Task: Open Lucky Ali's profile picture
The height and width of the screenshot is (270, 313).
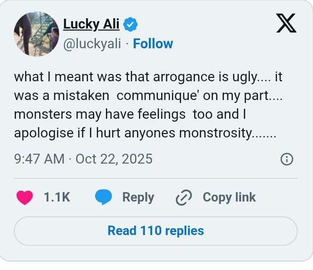Action: click(x=36, y=34)
